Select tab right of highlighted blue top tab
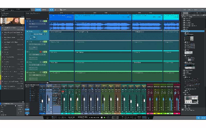The image size is (206, 128). point(44,10)
